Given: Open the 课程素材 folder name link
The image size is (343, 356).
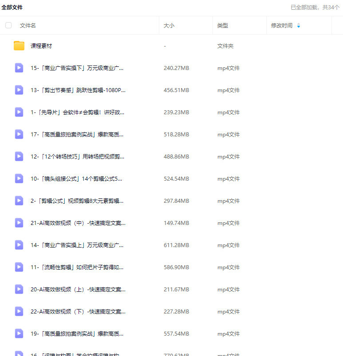Looking at the screenshot, I should click(x=41, y=46).
